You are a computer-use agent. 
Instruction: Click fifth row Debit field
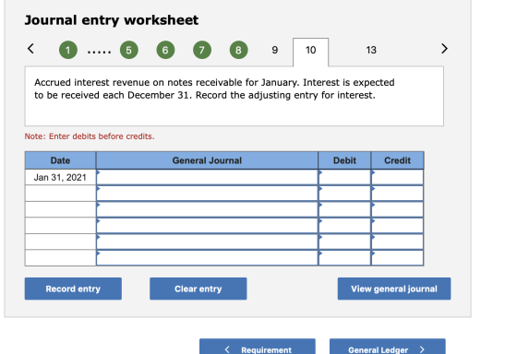(344, 242)
